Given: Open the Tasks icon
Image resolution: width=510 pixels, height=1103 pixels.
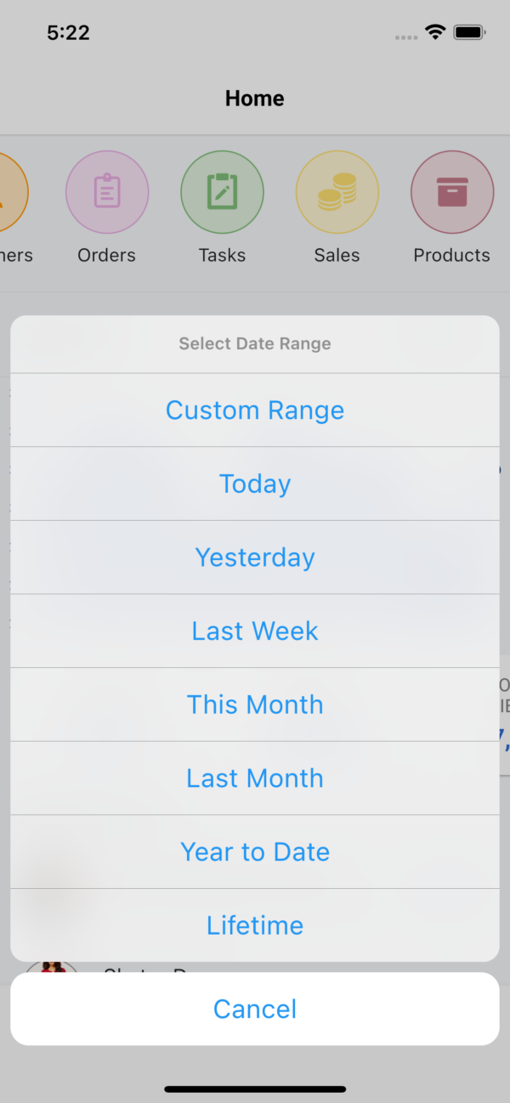Looking at the screenshot, I should coord(222,191).
